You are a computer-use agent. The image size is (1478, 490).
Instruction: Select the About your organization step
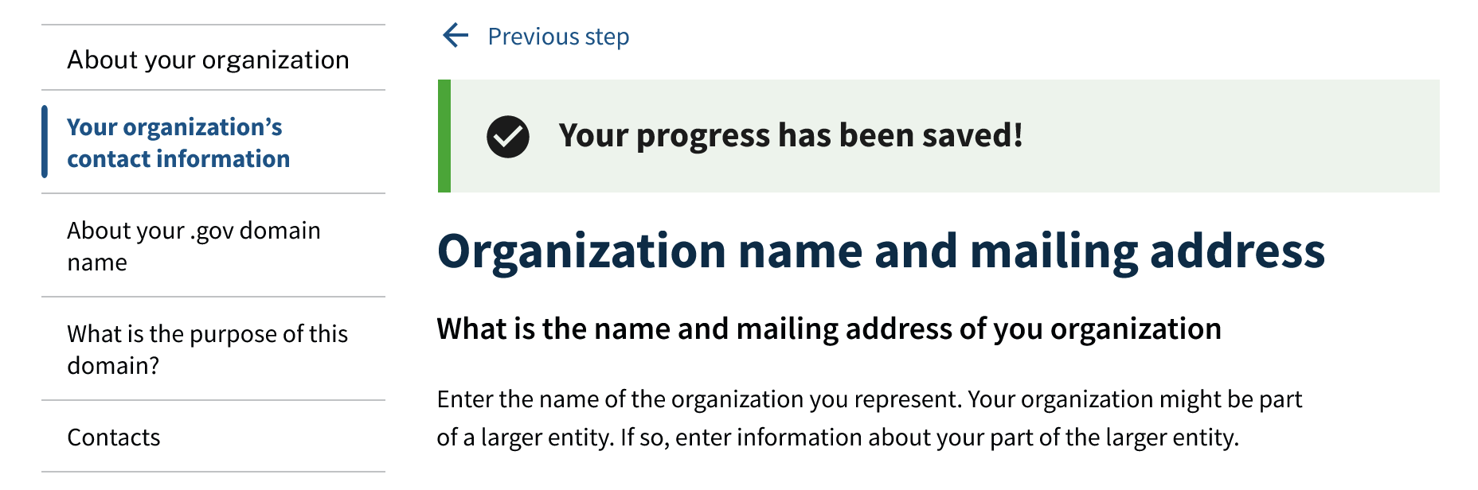[x=208, y=59]
